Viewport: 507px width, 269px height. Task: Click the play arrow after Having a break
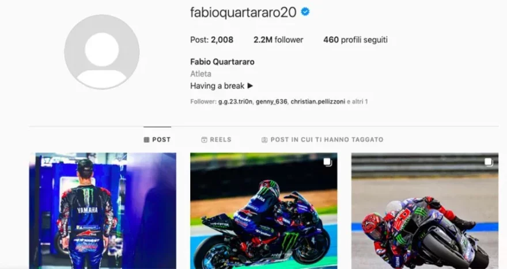[250, 86]
